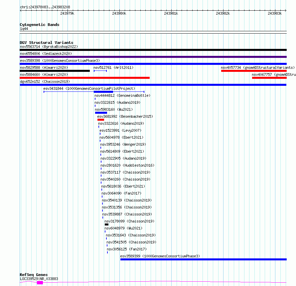Click the nsv5829588 (Almarri2020) black bar

[x=55, y=71]
